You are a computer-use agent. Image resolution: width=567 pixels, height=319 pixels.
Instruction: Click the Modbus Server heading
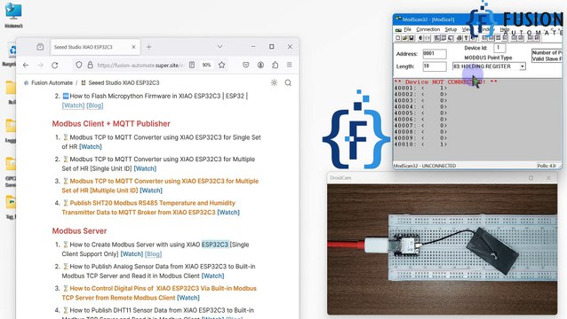79,231
